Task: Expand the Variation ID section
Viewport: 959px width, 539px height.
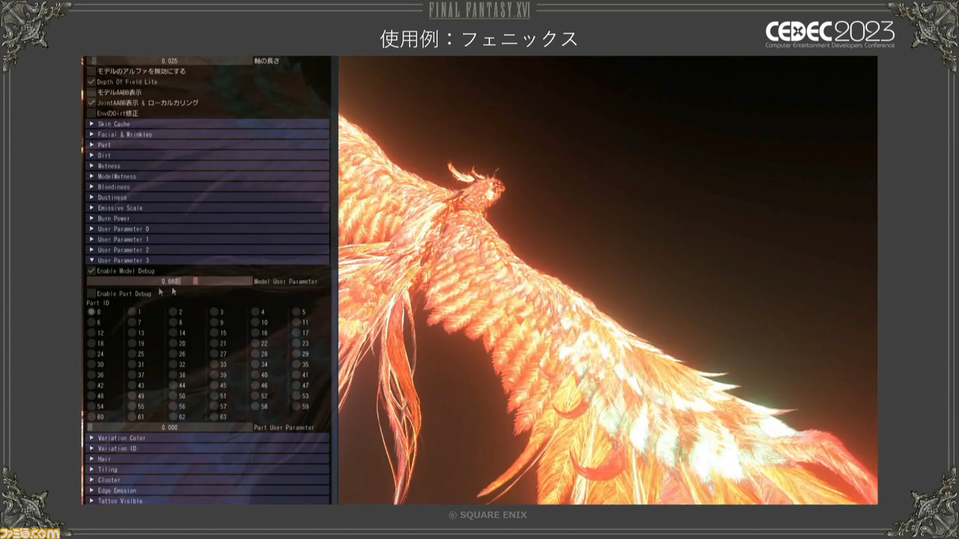Action: 208,448
